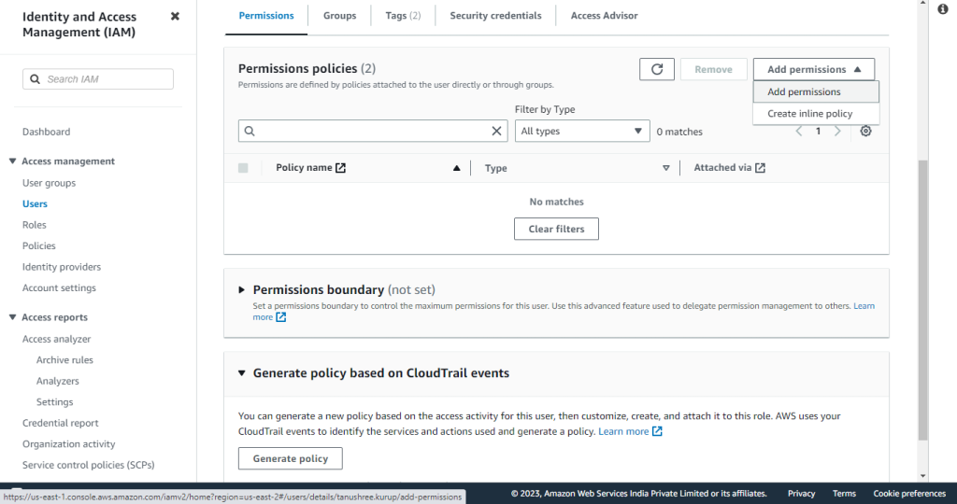Open table preferences gear icon
Image resolution: width=957 pixels, height=504 pixels.
[865, 131]
